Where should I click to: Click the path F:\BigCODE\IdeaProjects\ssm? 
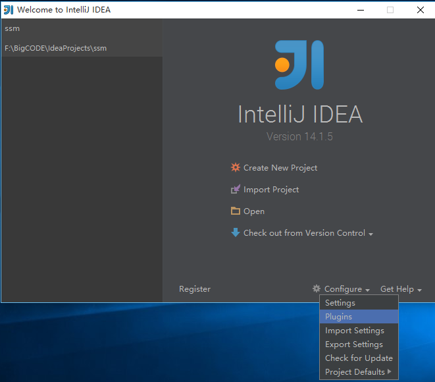pyautogui.click(x=55, y=48)
